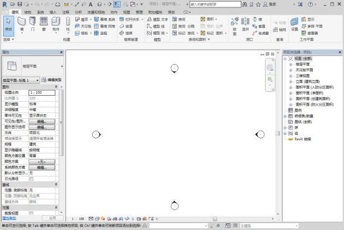
Task: Click the Print icon in quick access toolbar
Action: 57,4
